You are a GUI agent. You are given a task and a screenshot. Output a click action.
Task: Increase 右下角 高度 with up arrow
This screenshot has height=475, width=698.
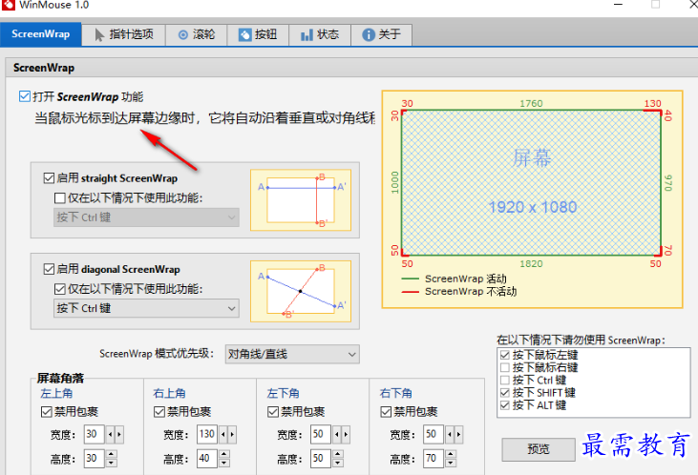click(451, 454)
